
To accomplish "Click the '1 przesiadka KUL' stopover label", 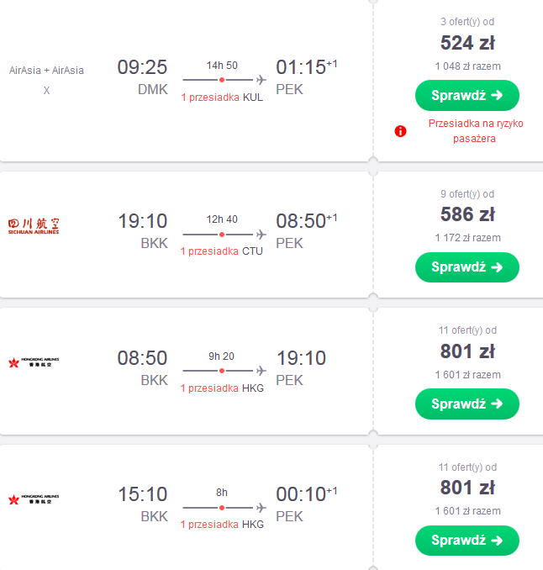I will [x=222, y=98].
